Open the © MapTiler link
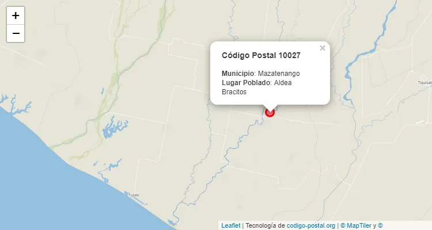This screenshot has height=230, width=432. (356, 225)
